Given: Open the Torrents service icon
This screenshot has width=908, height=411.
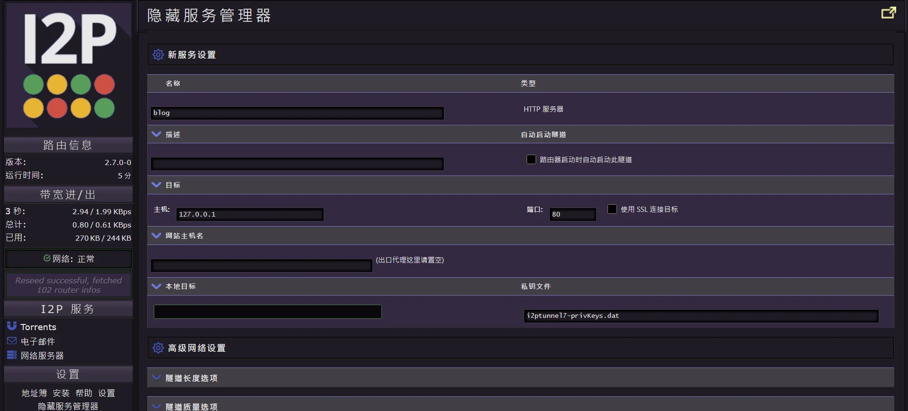Looking at the screenshot, I should click(12, 326).
